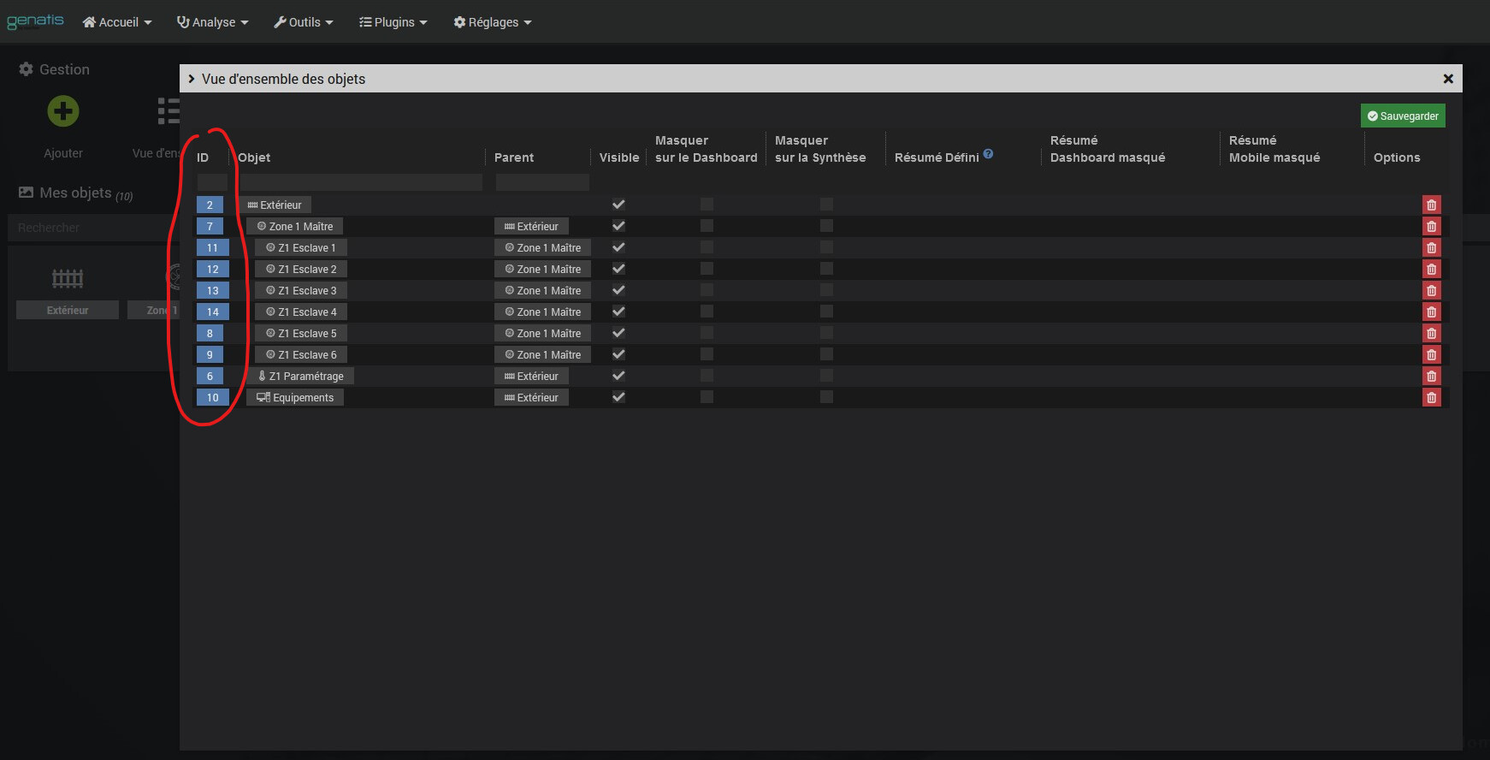Check Masquer sur la Synthèse for Equipements

coord(826,397)
